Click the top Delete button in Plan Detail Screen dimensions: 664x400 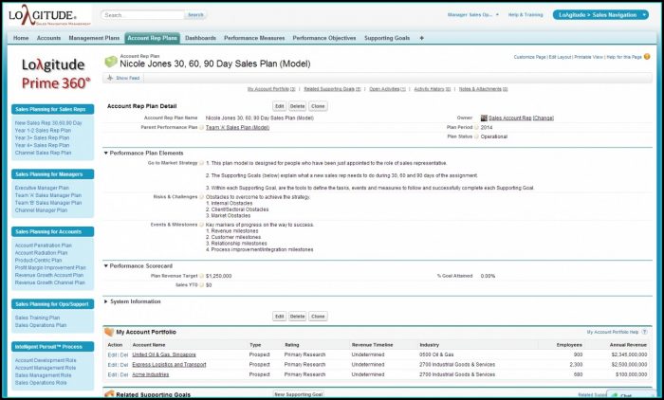[x=297, y=106]
